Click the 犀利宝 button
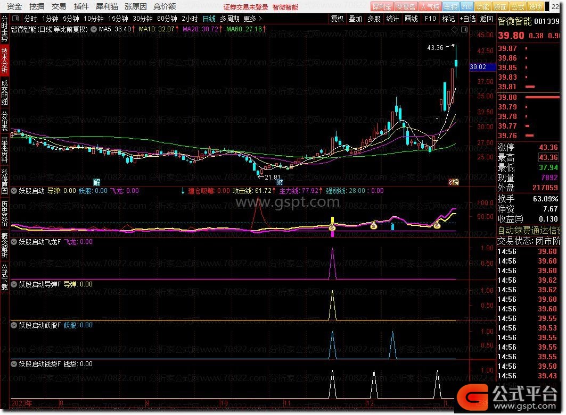 click(x=382, y=6)
